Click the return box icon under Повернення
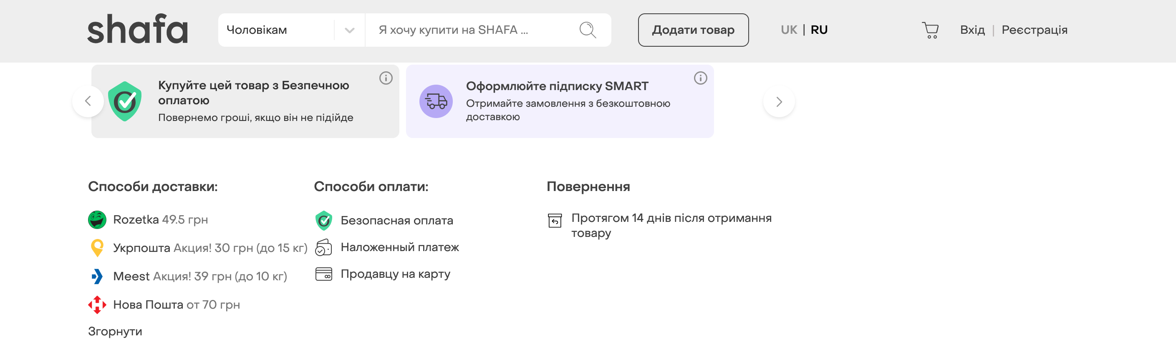 click(555, 220)
